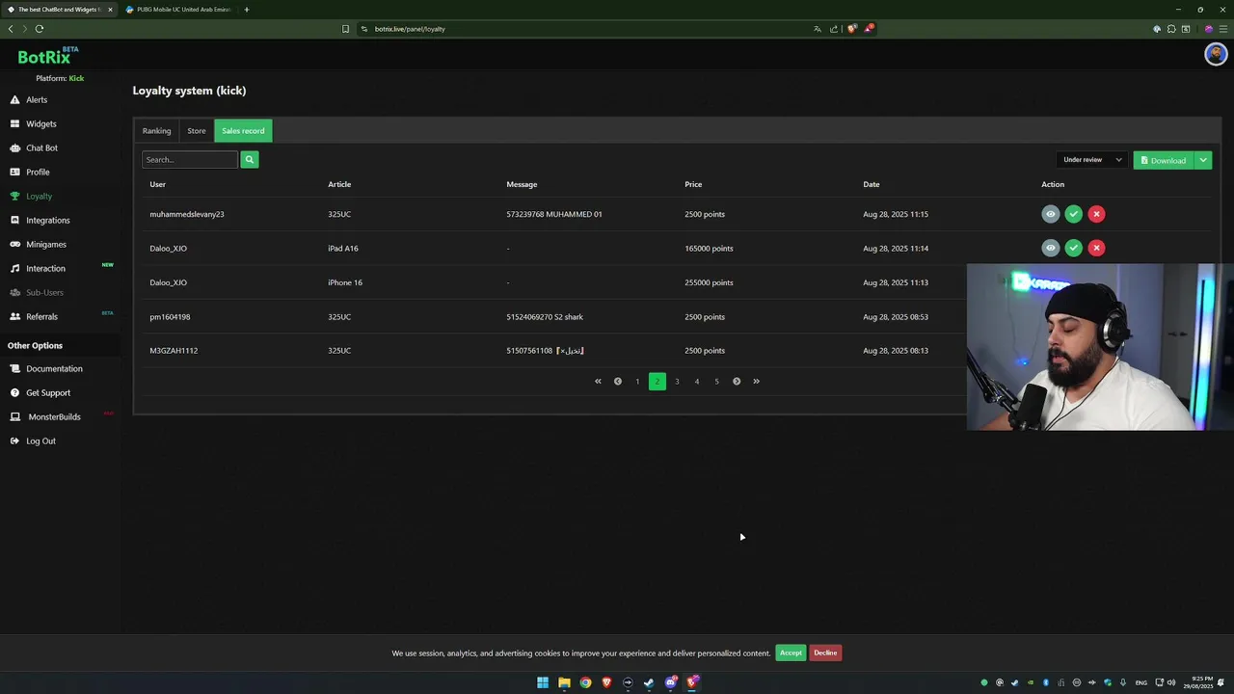
Task: View details of Daloo_XIO iPad A16 order
Action: [x=1051, y=248]
